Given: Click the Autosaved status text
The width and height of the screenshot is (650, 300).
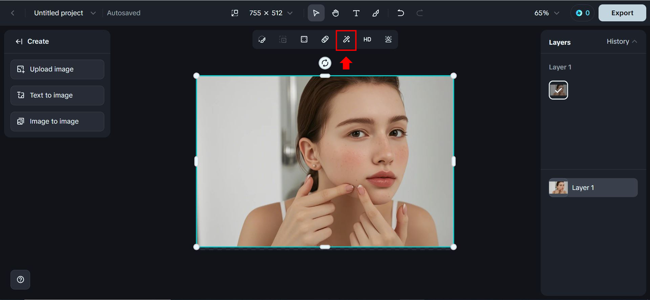Looking at the screenshot, I should click(x=124, y=13).
